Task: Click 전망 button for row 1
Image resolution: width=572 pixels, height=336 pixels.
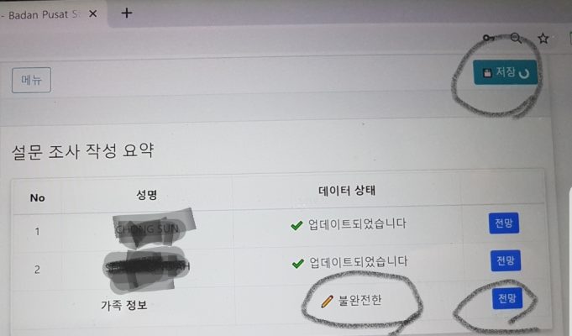Action: (x=504, y=223)
